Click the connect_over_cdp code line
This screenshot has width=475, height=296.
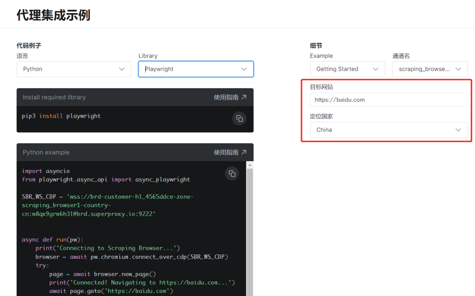132,257
